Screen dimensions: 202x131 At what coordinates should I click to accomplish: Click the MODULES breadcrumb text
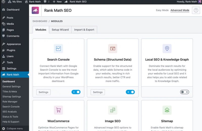57,21
